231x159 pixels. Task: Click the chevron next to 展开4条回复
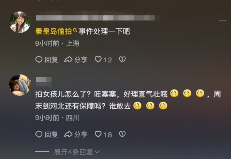pos(97,152)
